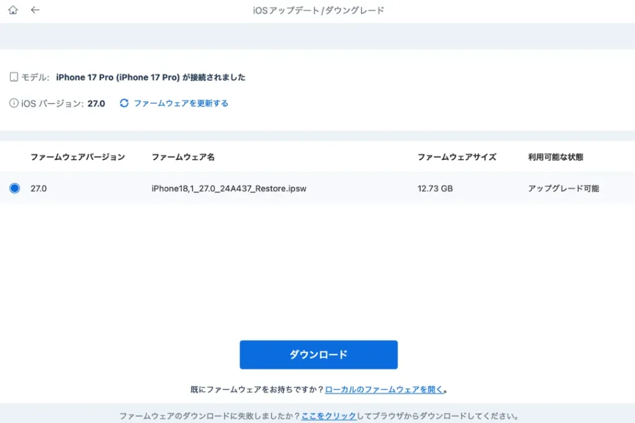Click the device model phone icon
Image resolution: width=635 pixels, height=423 pixels.
pos(14,77)
